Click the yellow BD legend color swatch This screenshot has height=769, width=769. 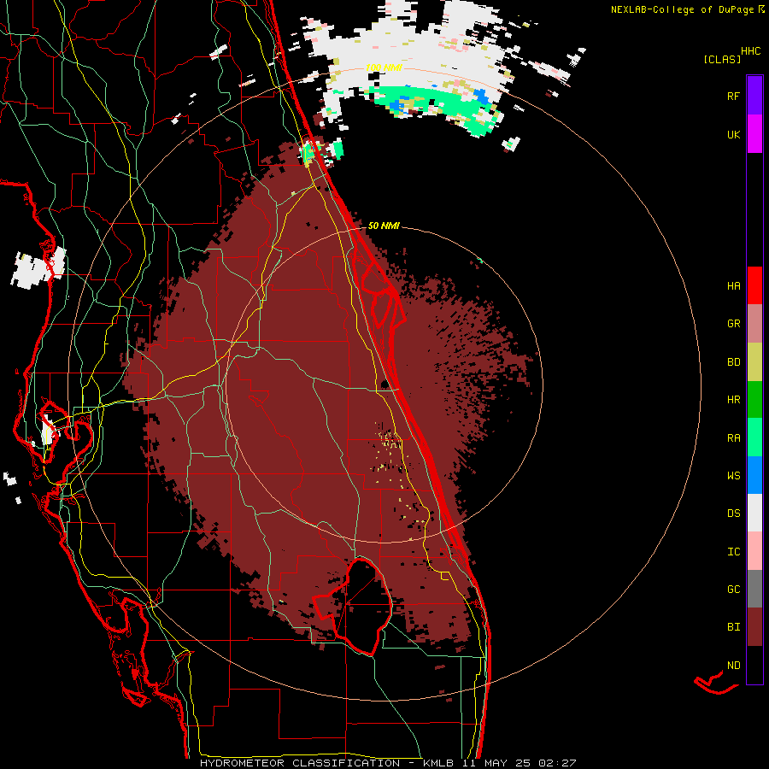pyautogui.click(x=754, y=362)
